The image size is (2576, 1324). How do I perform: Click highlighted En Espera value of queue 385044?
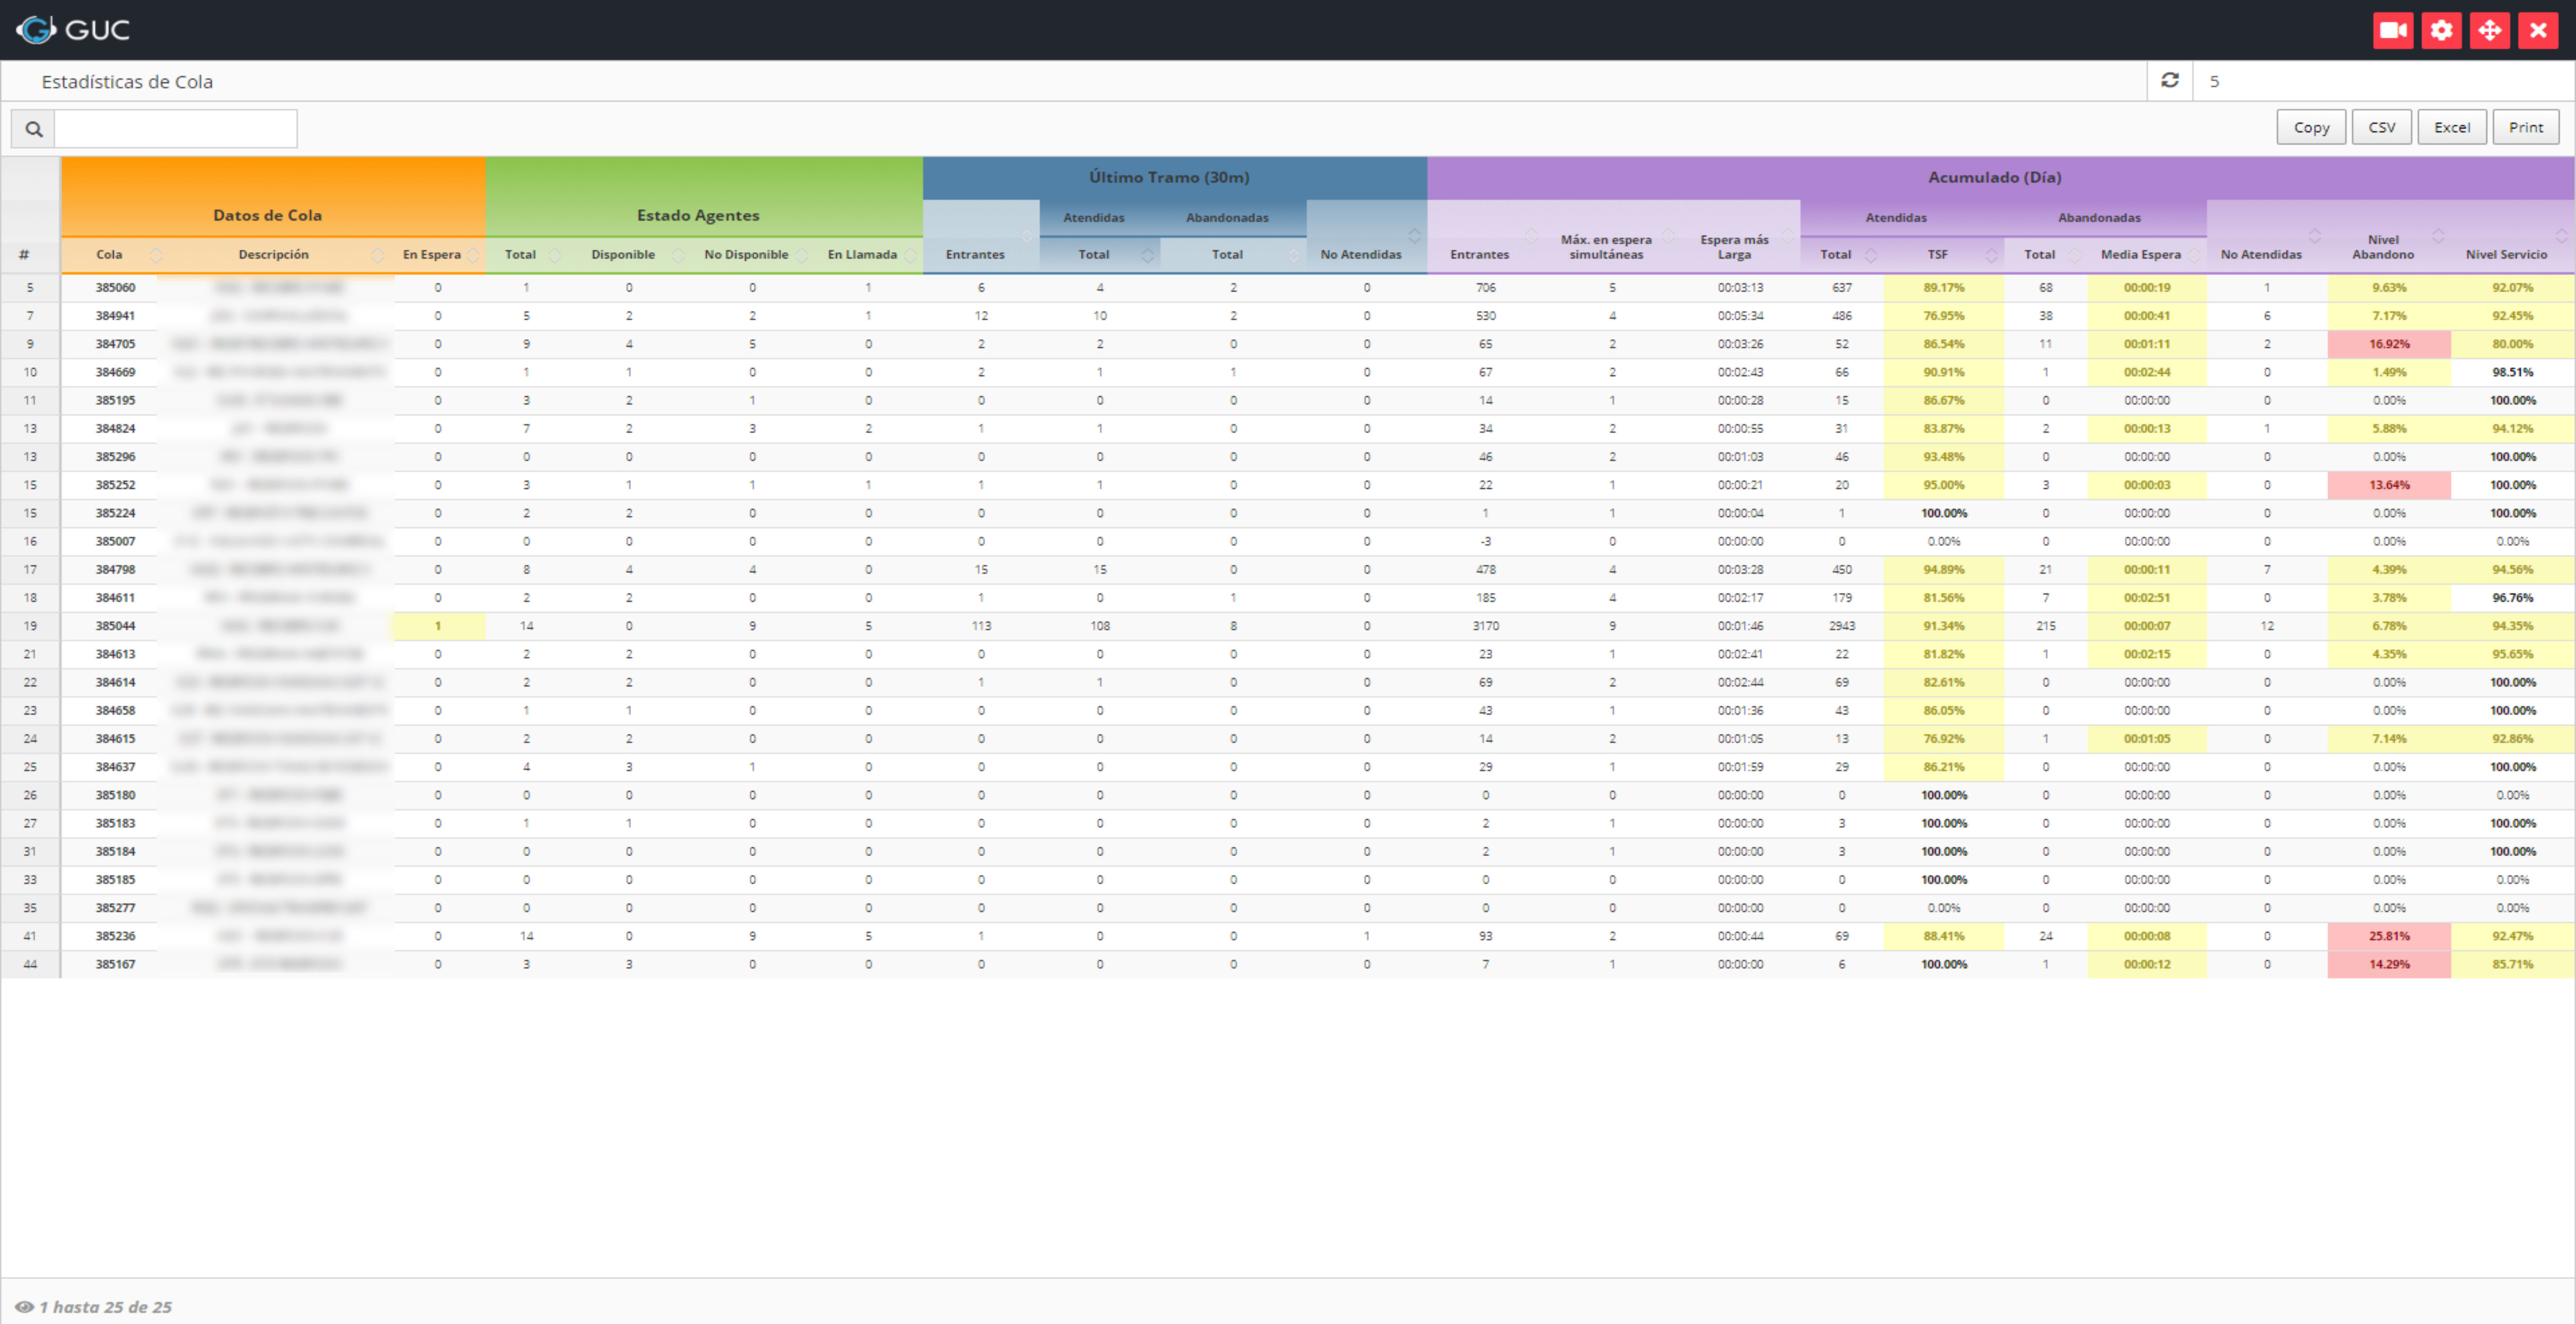(x=438, y=626)
